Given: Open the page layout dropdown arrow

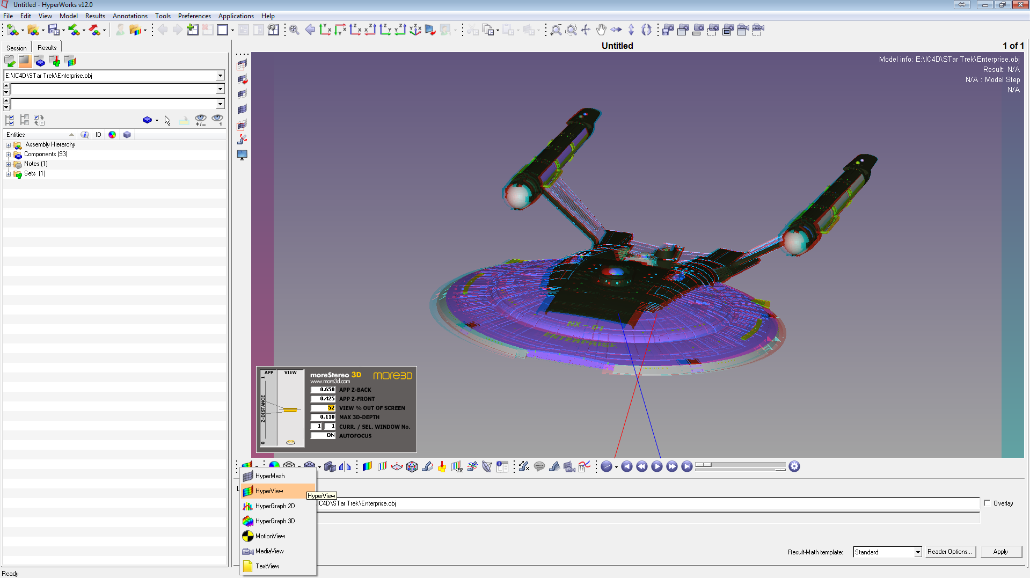Looking at the screenshot, I should (x=232, y=31).
